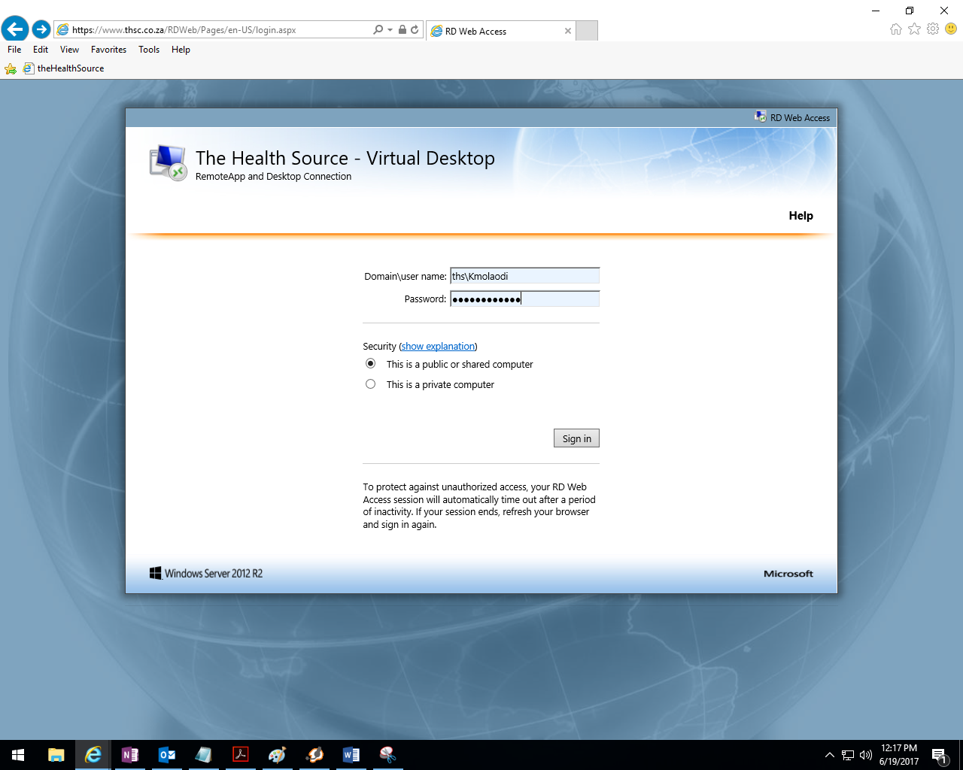Open the Snipping Tool taskbar icon
This screenshot has height=770, width=963.
(388, 755)
